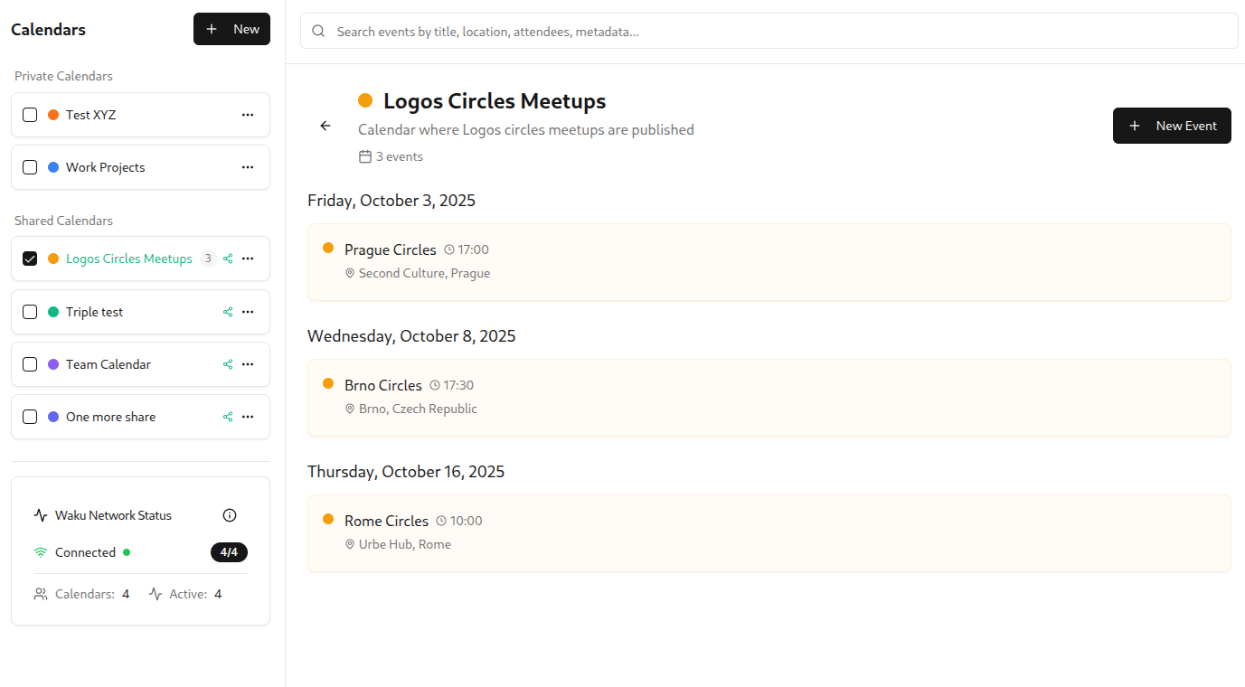Select the Triple test calendar item
The image size is (1245, 687).
[x=94, y=312]
